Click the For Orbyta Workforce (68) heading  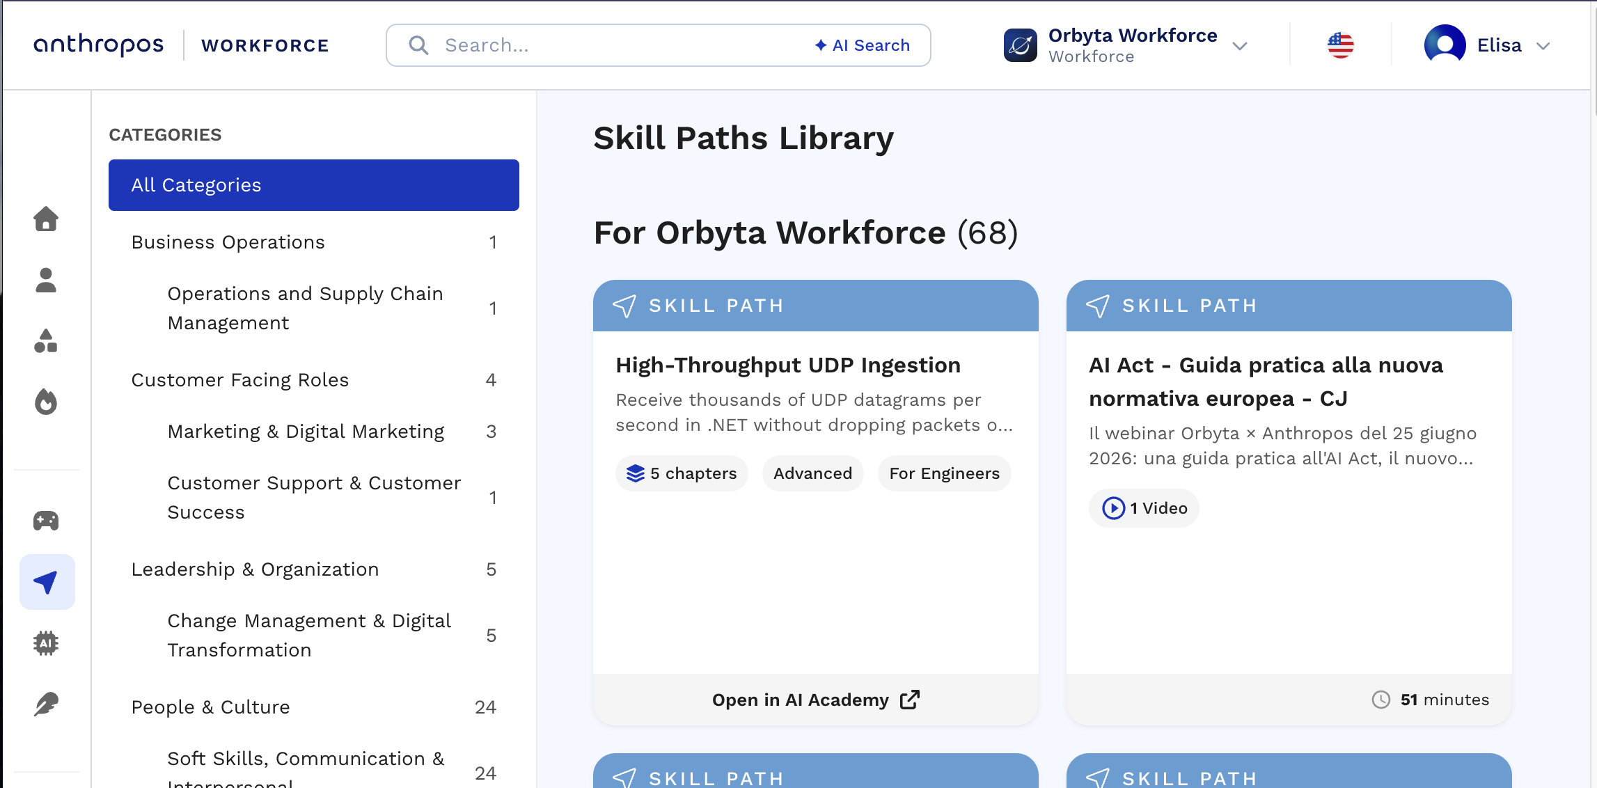point(805,233)
